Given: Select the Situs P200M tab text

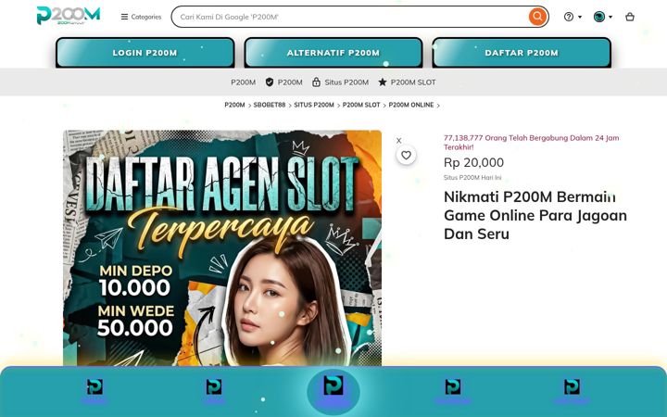Looking at the screenshot, I should click(x=346, y=82).
